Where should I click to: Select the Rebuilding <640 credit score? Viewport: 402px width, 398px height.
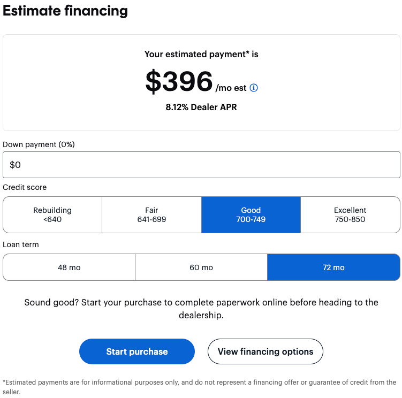tap(52, 215)
